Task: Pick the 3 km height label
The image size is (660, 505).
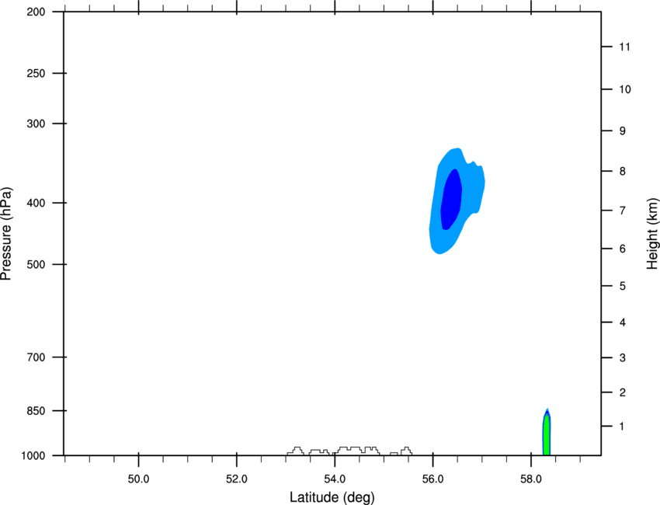Action: pyautogui.click(x=623, y=358)
